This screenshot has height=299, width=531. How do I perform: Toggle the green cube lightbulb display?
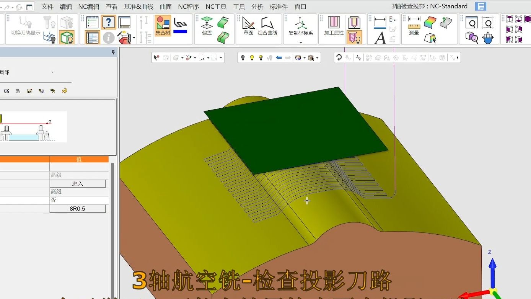(x=67, y=38)
